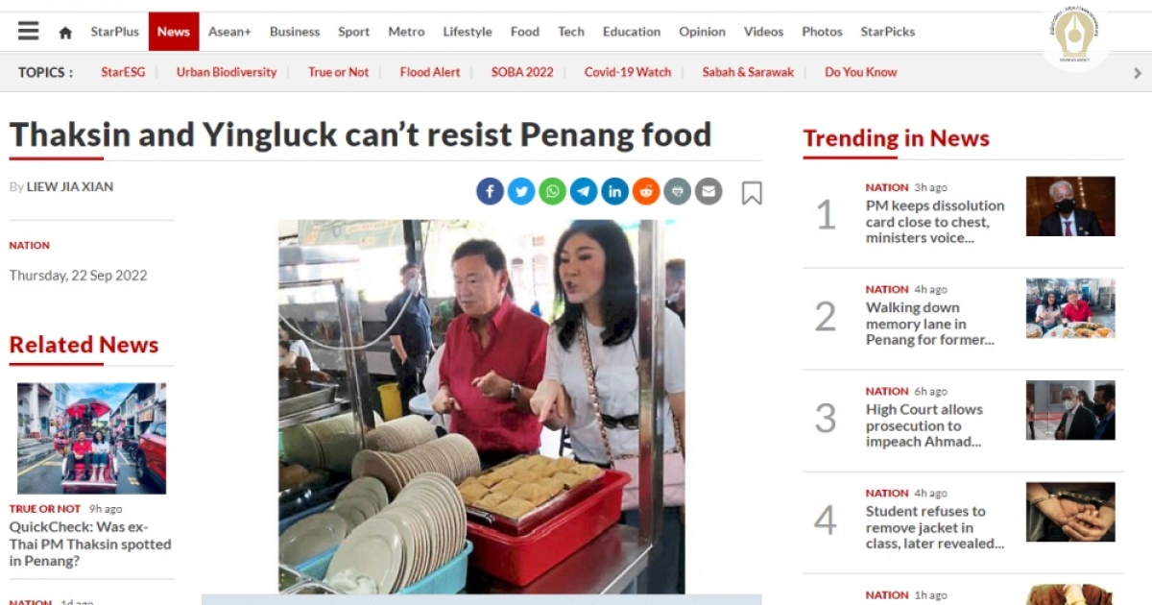1152x605 pixels.
Task: Go to the home icon
Action: [x=65, y=32]
